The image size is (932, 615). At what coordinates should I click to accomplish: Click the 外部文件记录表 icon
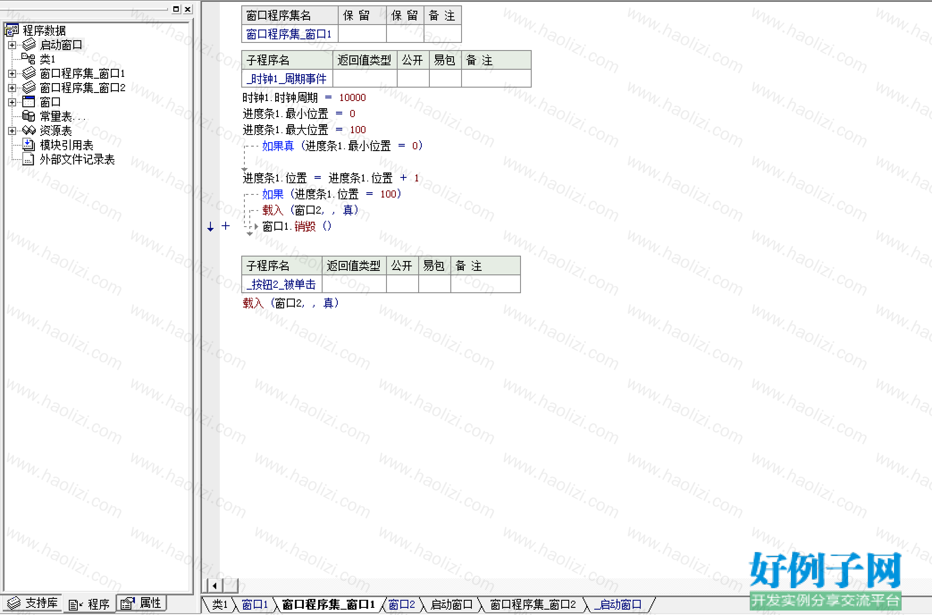pyautogui.click(x=29, y=159)
